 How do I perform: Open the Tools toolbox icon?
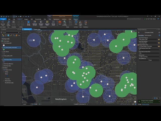(x=60, y=23)
